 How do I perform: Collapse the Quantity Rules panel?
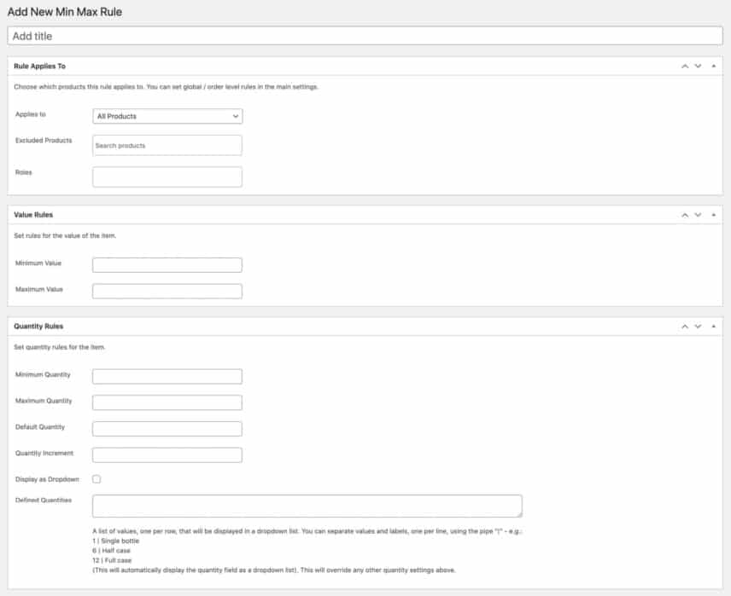coord(716,326)
